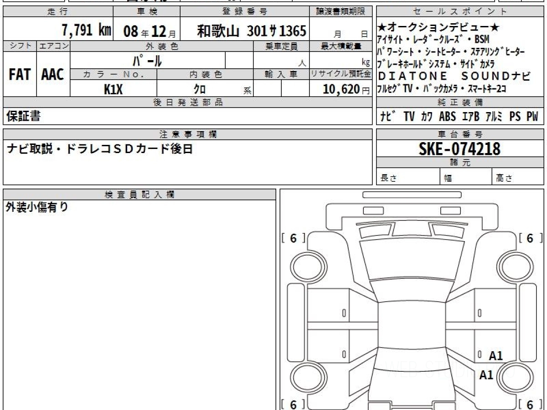Select PS in the equipment row

[x=515, y=117]
